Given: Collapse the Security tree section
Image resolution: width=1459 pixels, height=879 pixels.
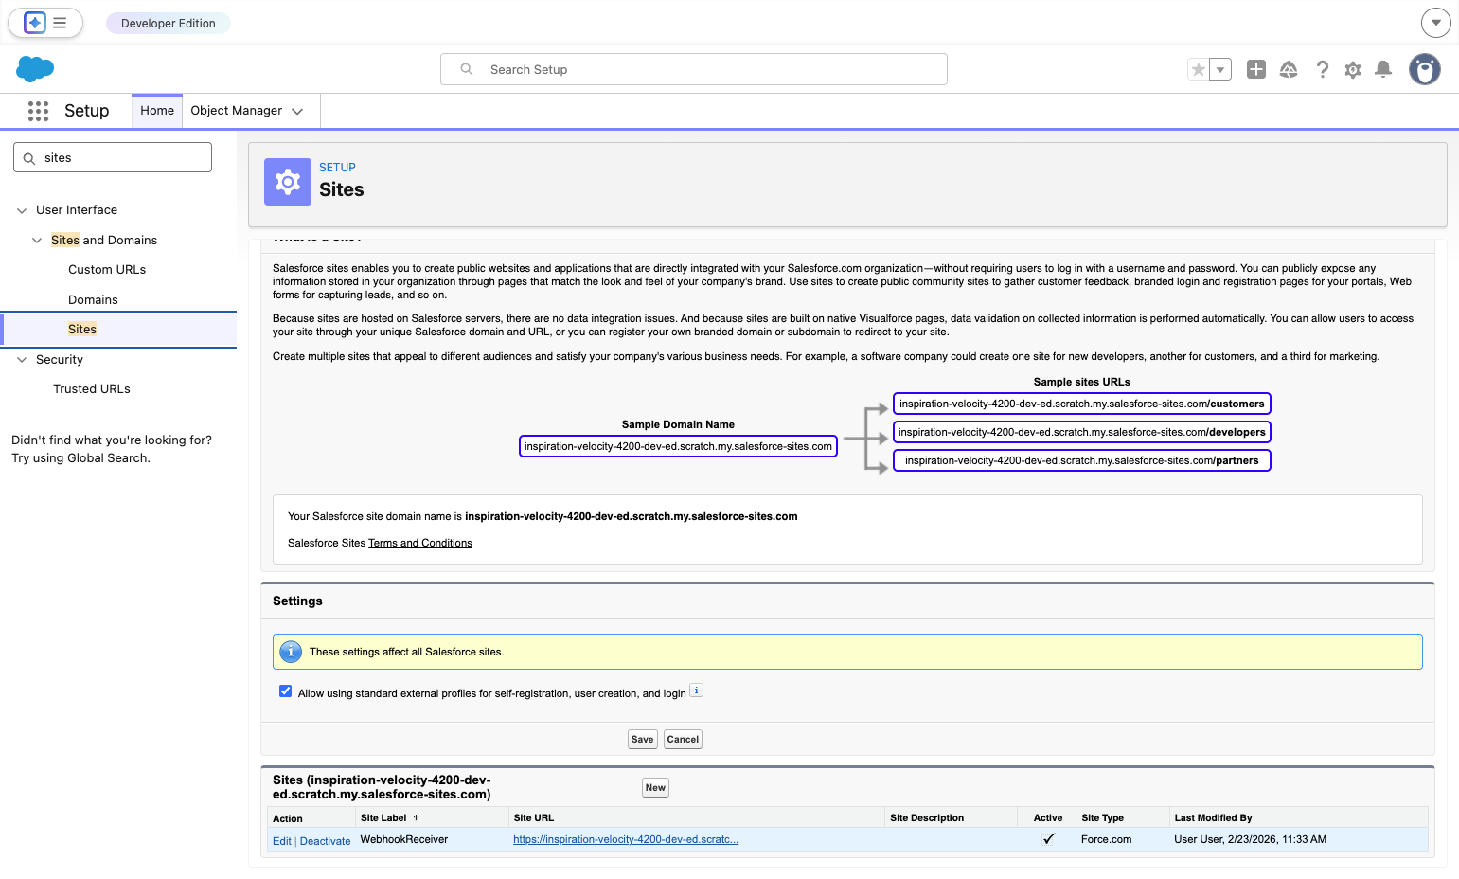Looking at the screenshot, I should click(x=22, y=360).
